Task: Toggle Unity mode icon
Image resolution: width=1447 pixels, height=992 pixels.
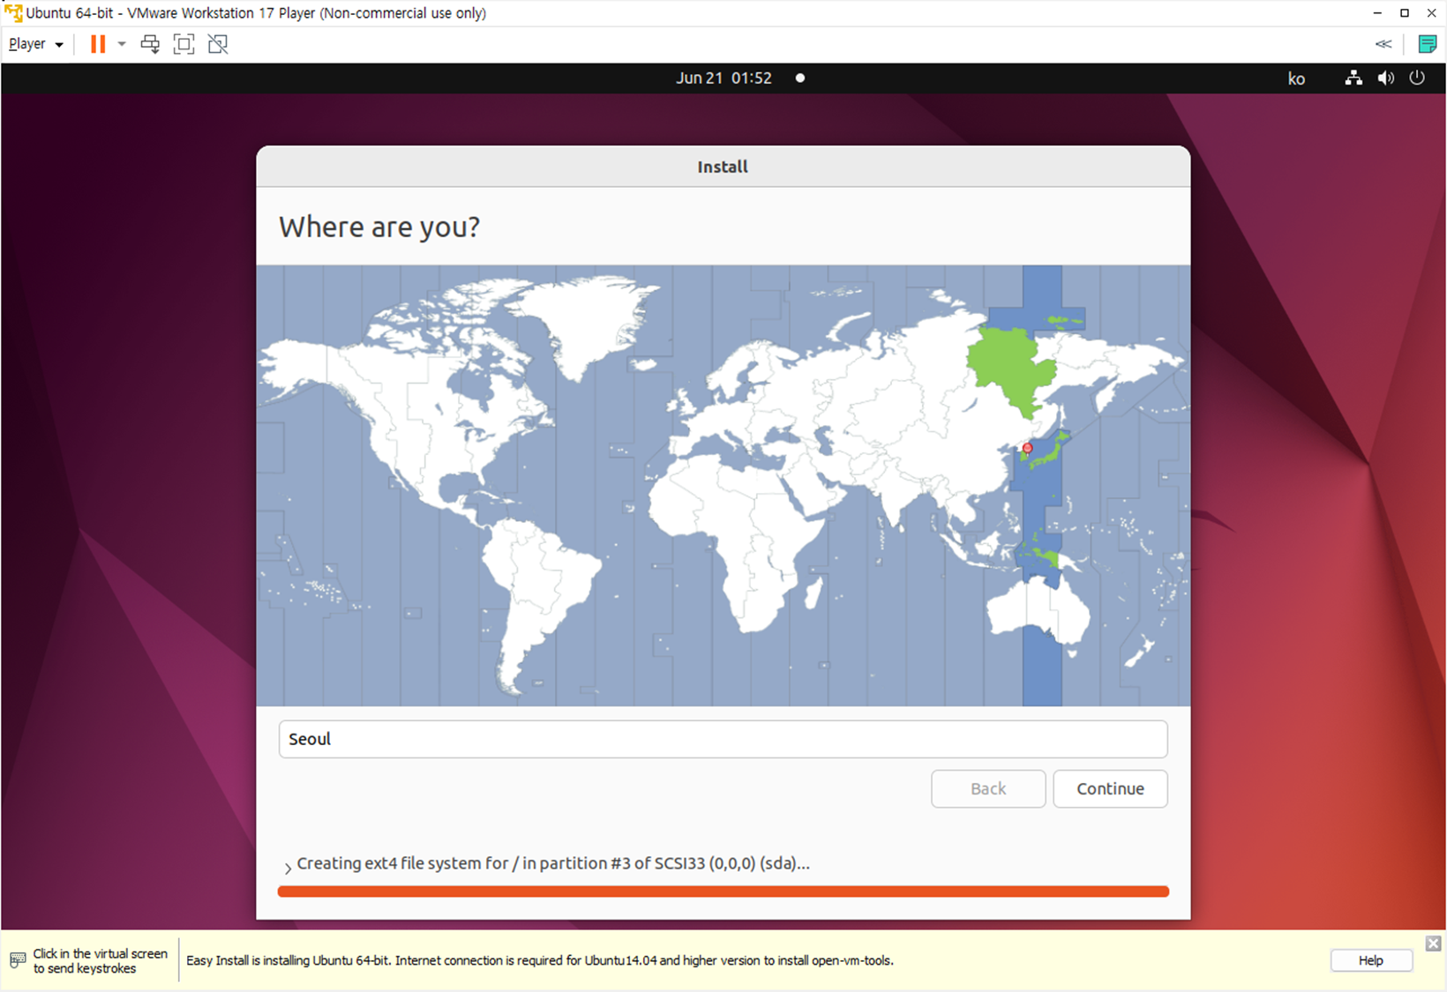Action: pyautogui.click(x=218, y=44)
